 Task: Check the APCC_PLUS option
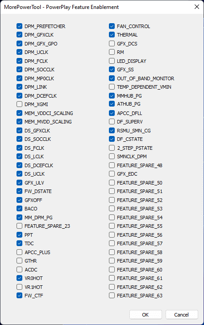pos(19,252)
